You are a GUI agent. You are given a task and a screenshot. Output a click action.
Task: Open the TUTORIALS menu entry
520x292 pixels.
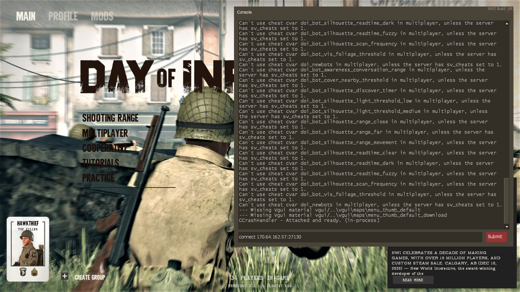coord(100,163)
